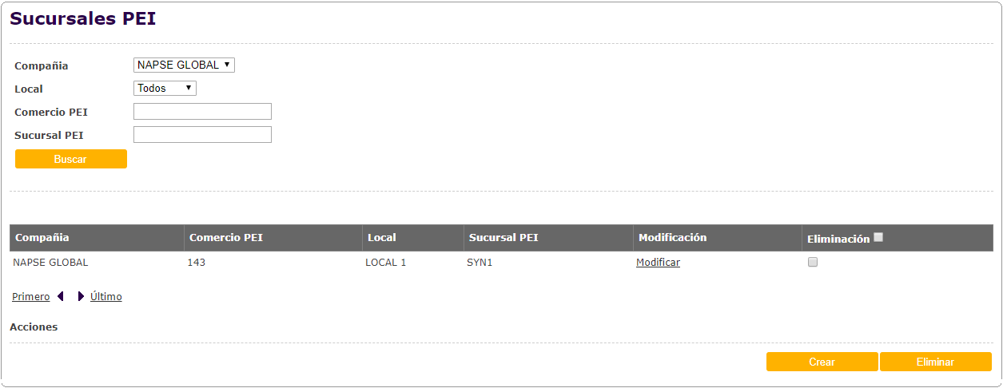Click into the Sucursal PEI input field

tap(202, 135)
